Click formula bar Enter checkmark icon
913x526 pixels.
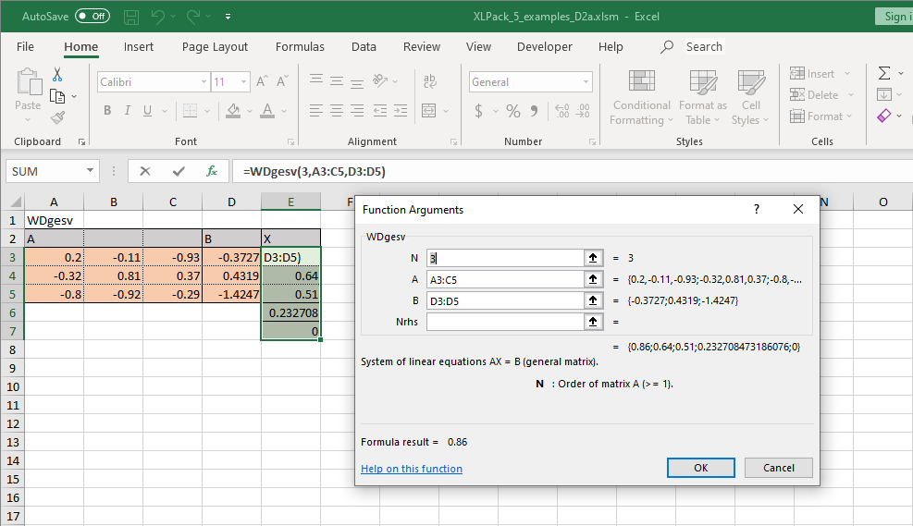point(179,171)
